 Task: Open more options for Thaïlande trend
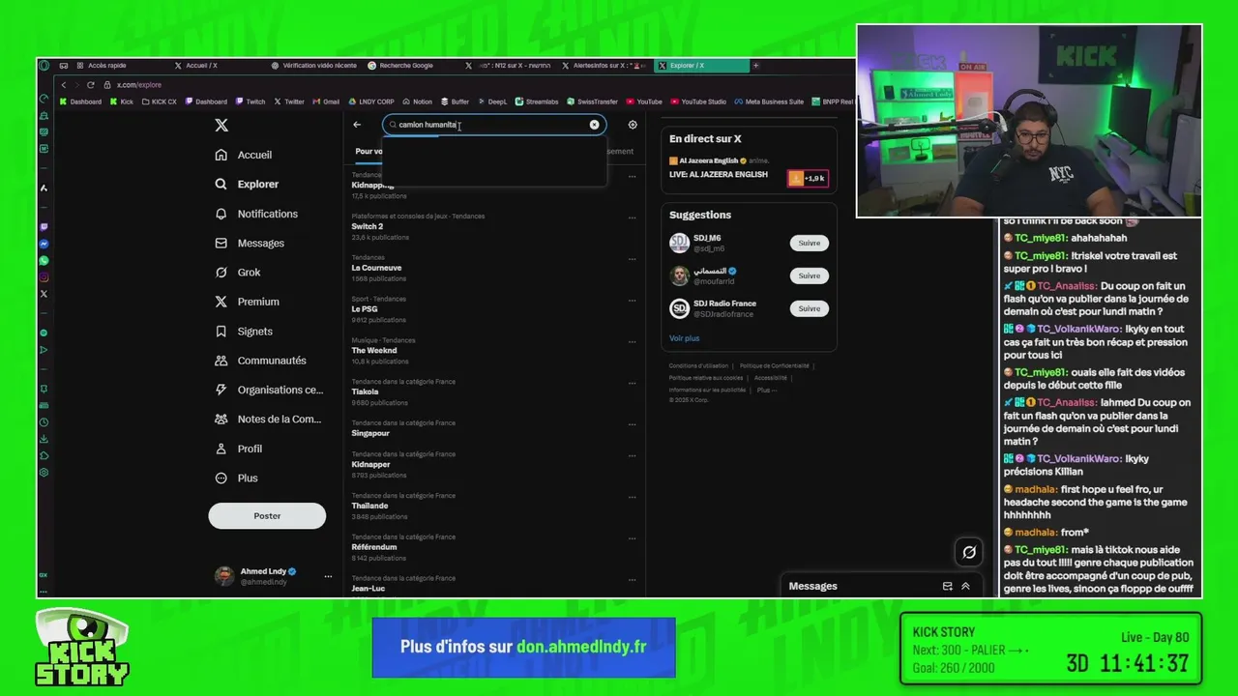633,497
